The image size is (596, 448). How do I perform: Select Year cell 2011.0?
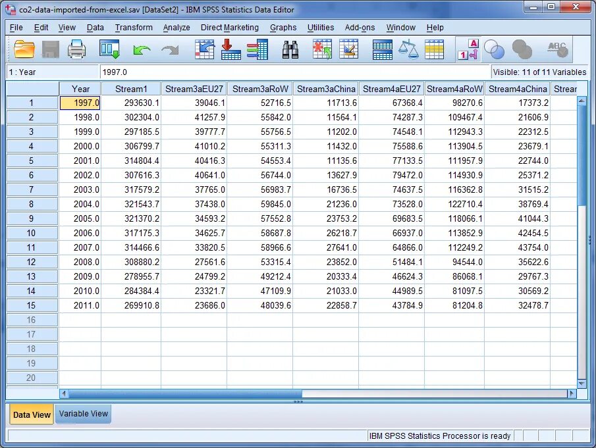tap(80, 306)
